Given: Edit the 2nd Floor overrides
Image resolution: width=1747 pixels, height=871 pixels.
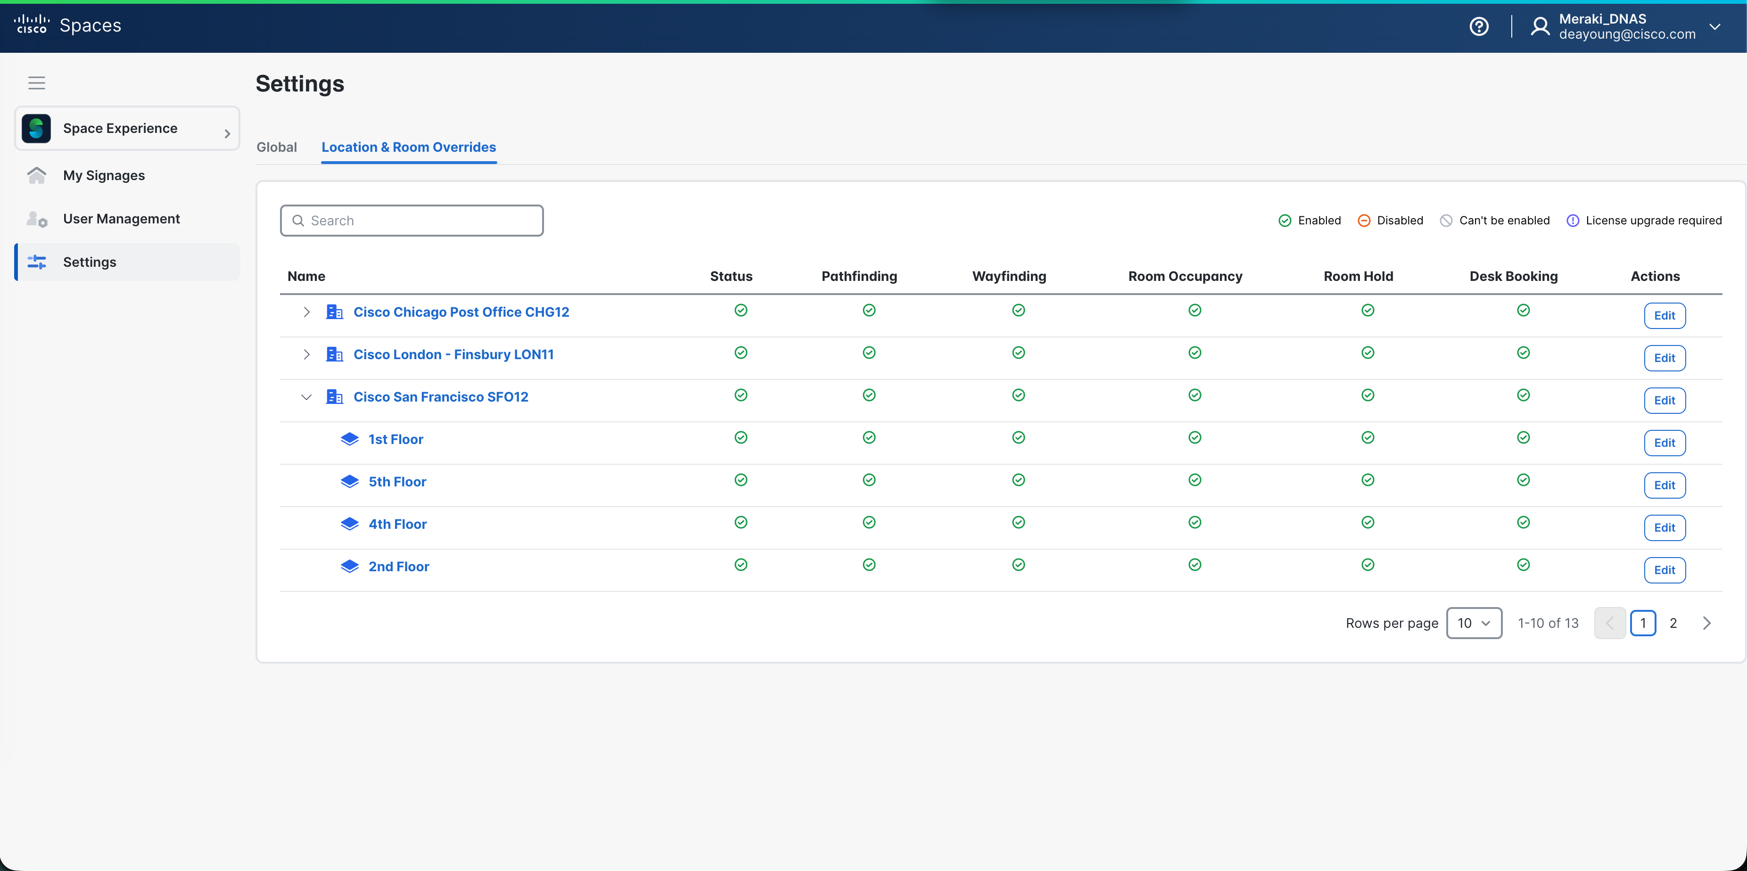Looking at the screenshot, I should pyautogui.click(x=1664, y=570).
